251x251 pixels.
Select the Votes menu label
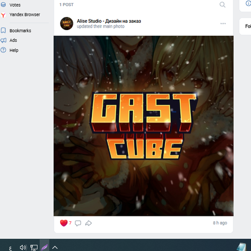[15, 5]
